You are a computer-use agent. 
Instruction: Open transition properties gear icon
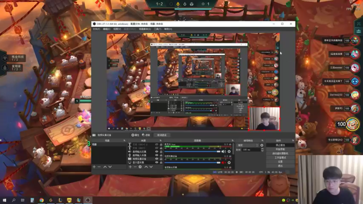pyautogui.click(x=262, y=145)
